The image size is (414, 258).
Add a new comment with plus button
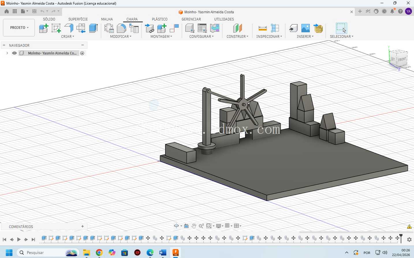(83, 227)
